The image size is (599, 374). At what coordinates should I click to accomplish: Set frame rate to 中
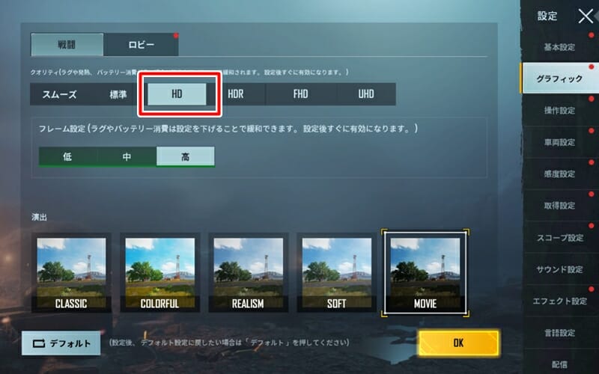[x=127, y=156]
